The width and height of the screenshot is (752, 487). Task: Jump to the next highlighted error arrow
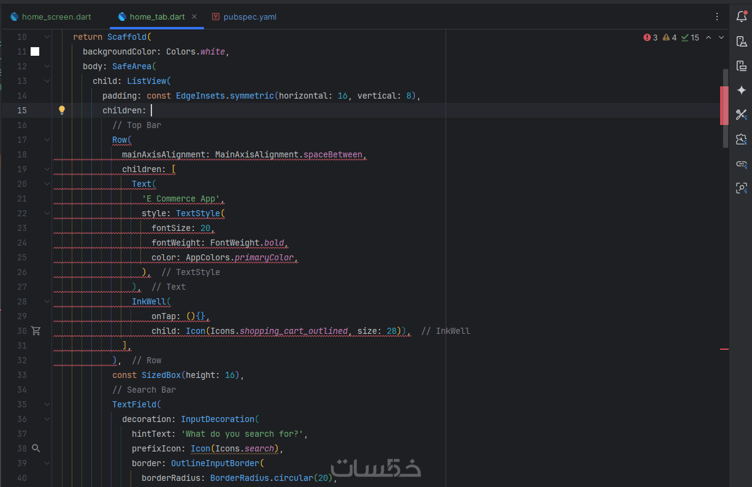pos(721,37)
